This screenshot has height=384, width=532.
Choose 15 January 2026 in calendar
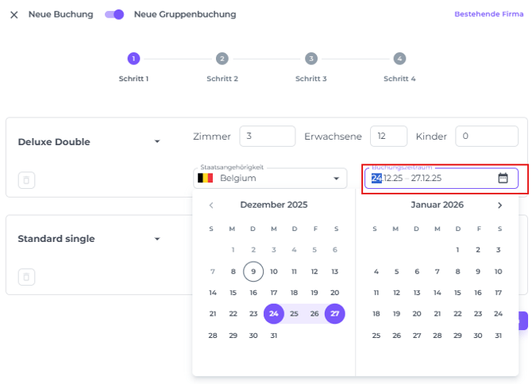click(457, 293)
